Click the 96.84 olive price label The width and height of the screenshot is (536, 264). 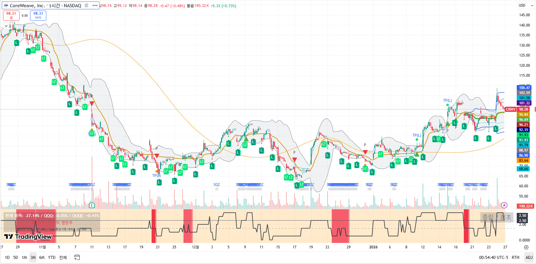(x=523, y=115)
